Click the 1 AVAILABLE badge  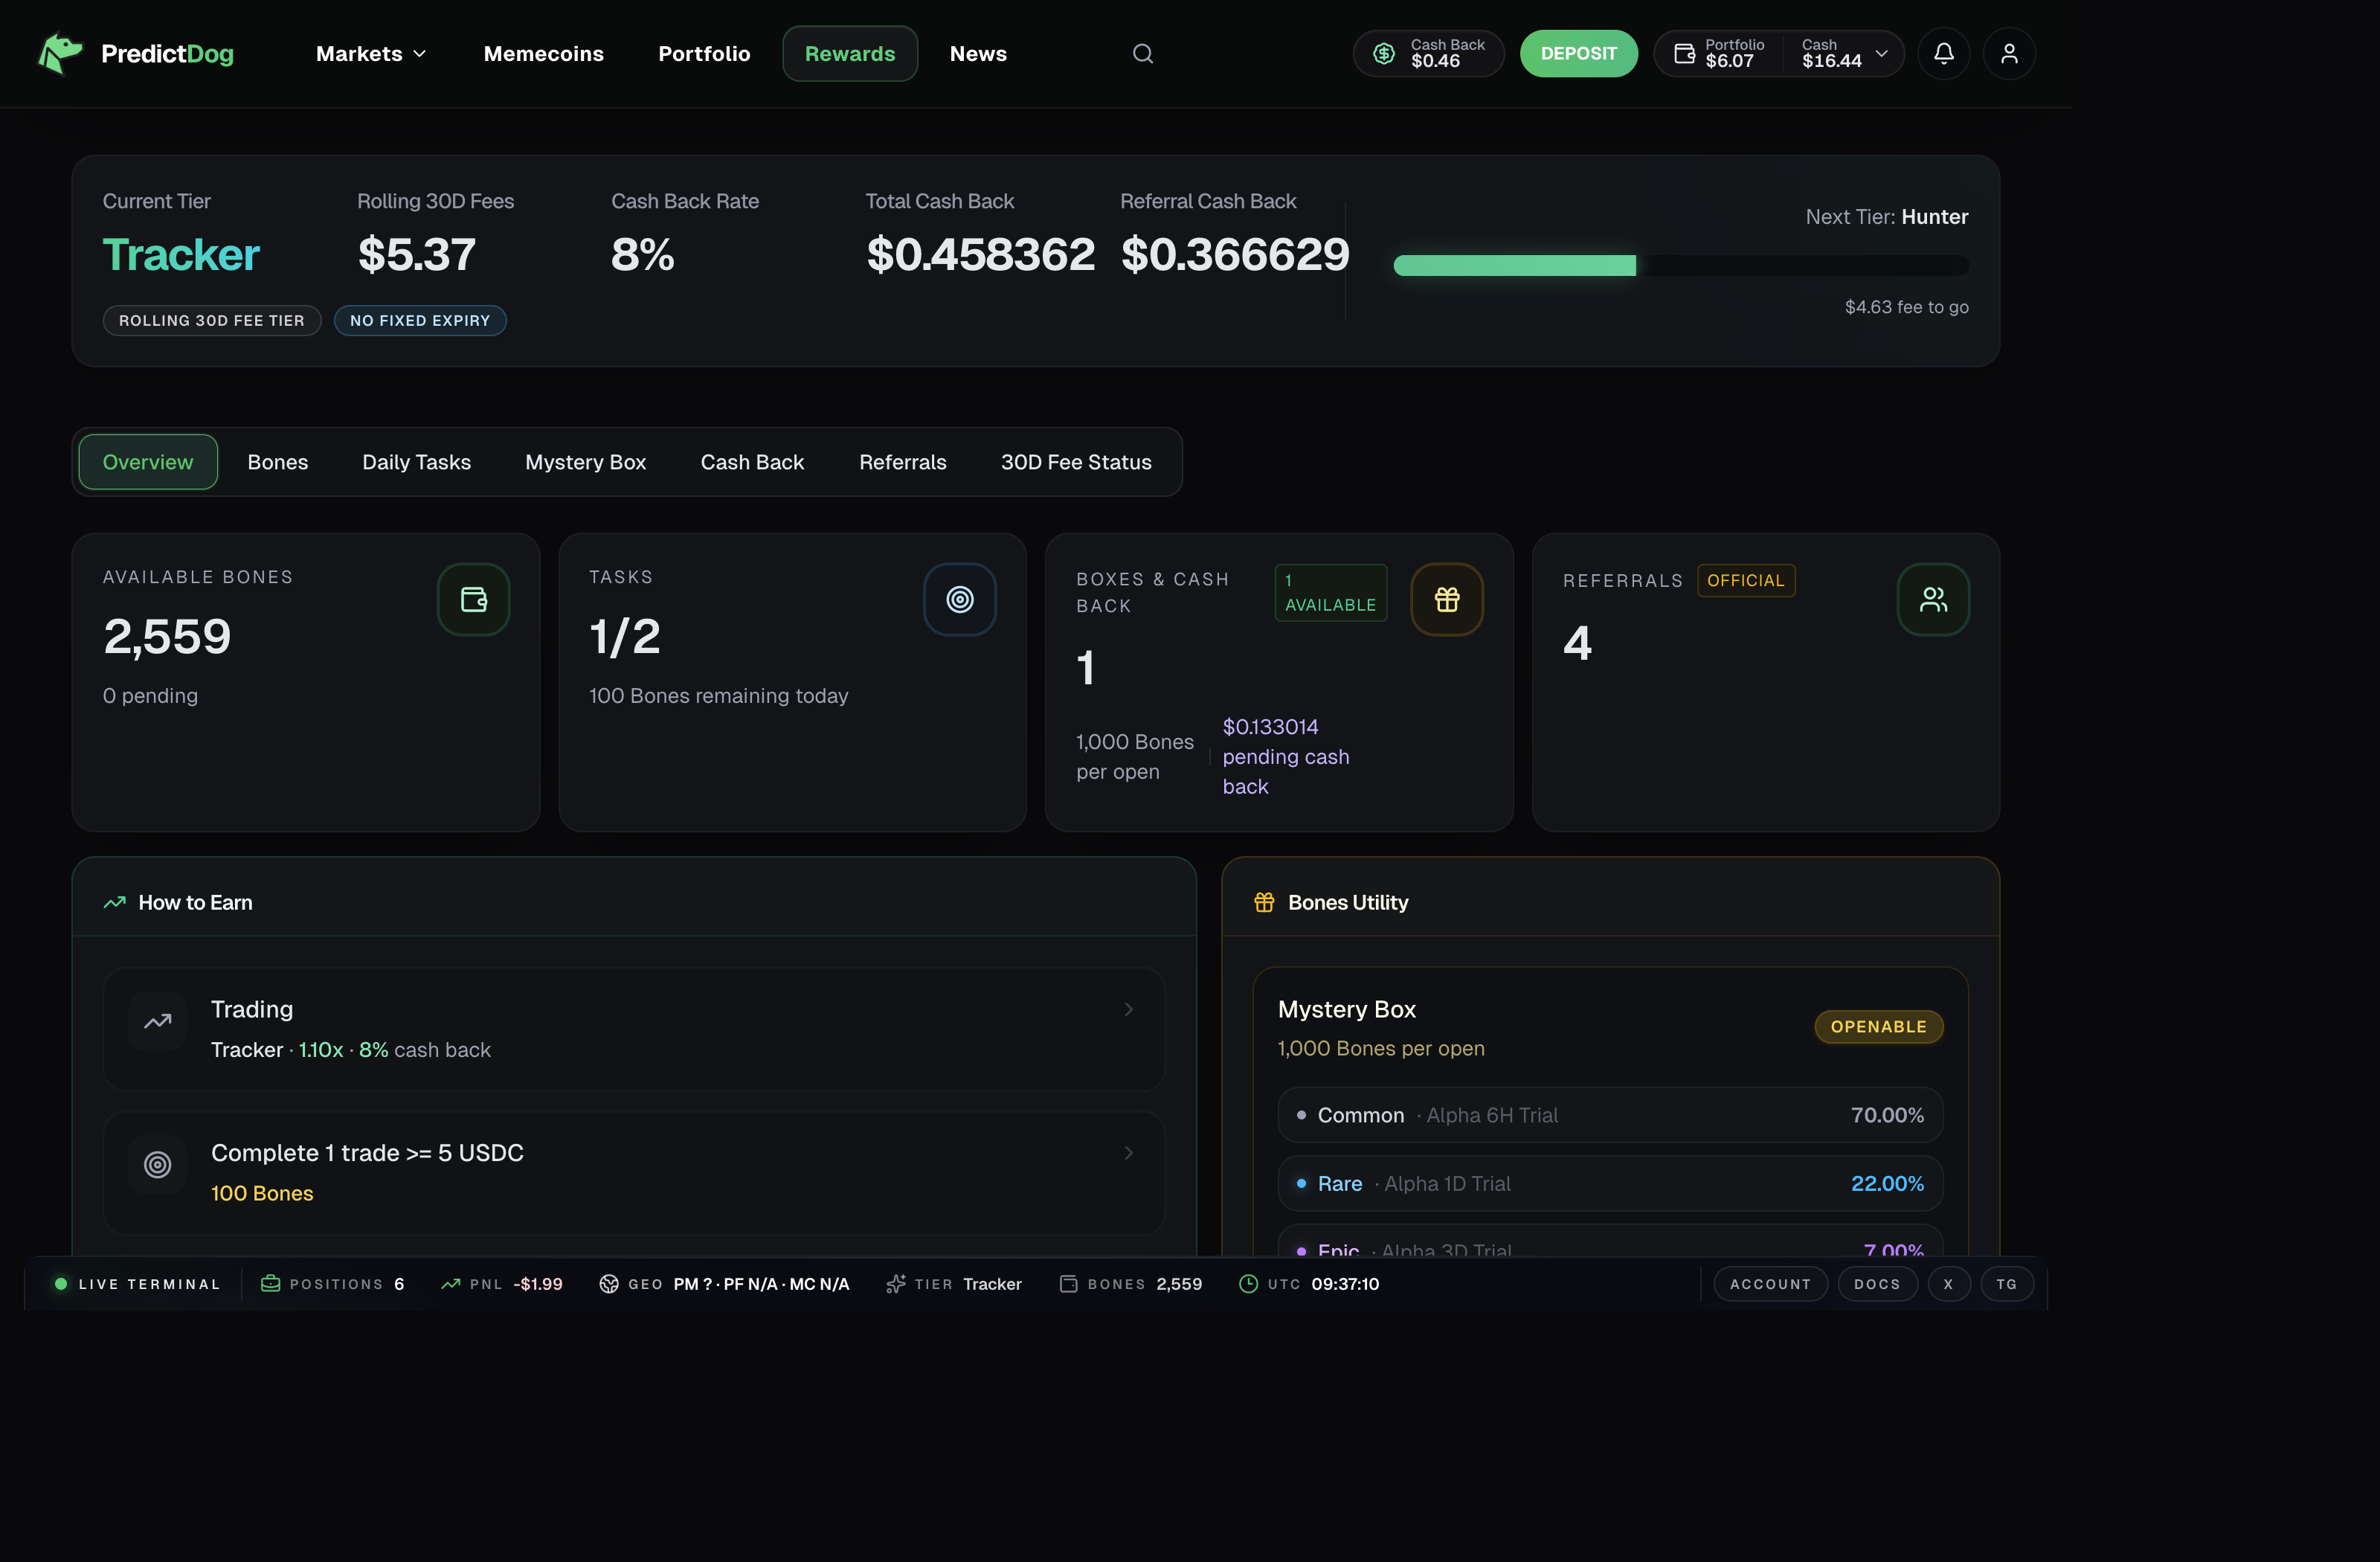[1331, 593]
